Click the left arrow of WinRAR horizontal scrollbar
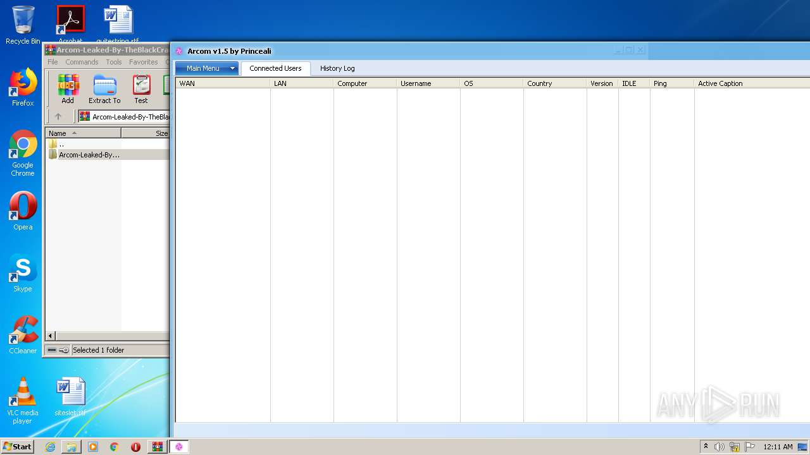810x455 pixels. pos(51,336)
